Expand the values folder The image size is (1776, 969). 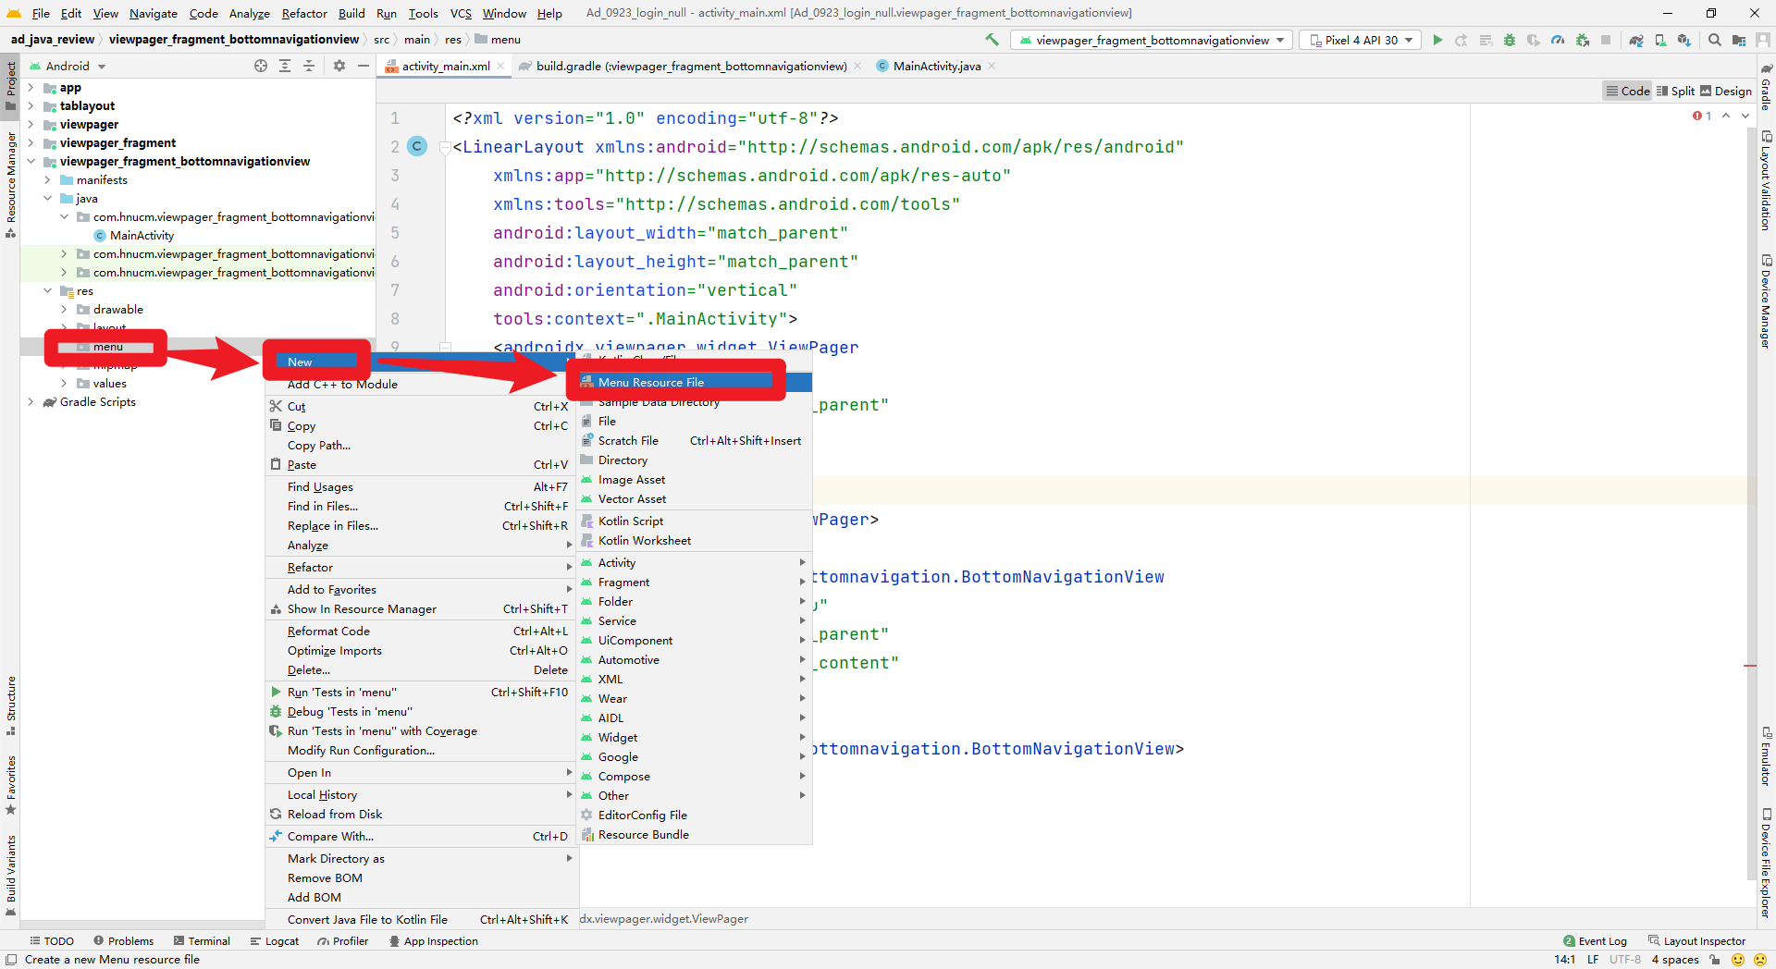pyautogui.click(x=64, y=384)
